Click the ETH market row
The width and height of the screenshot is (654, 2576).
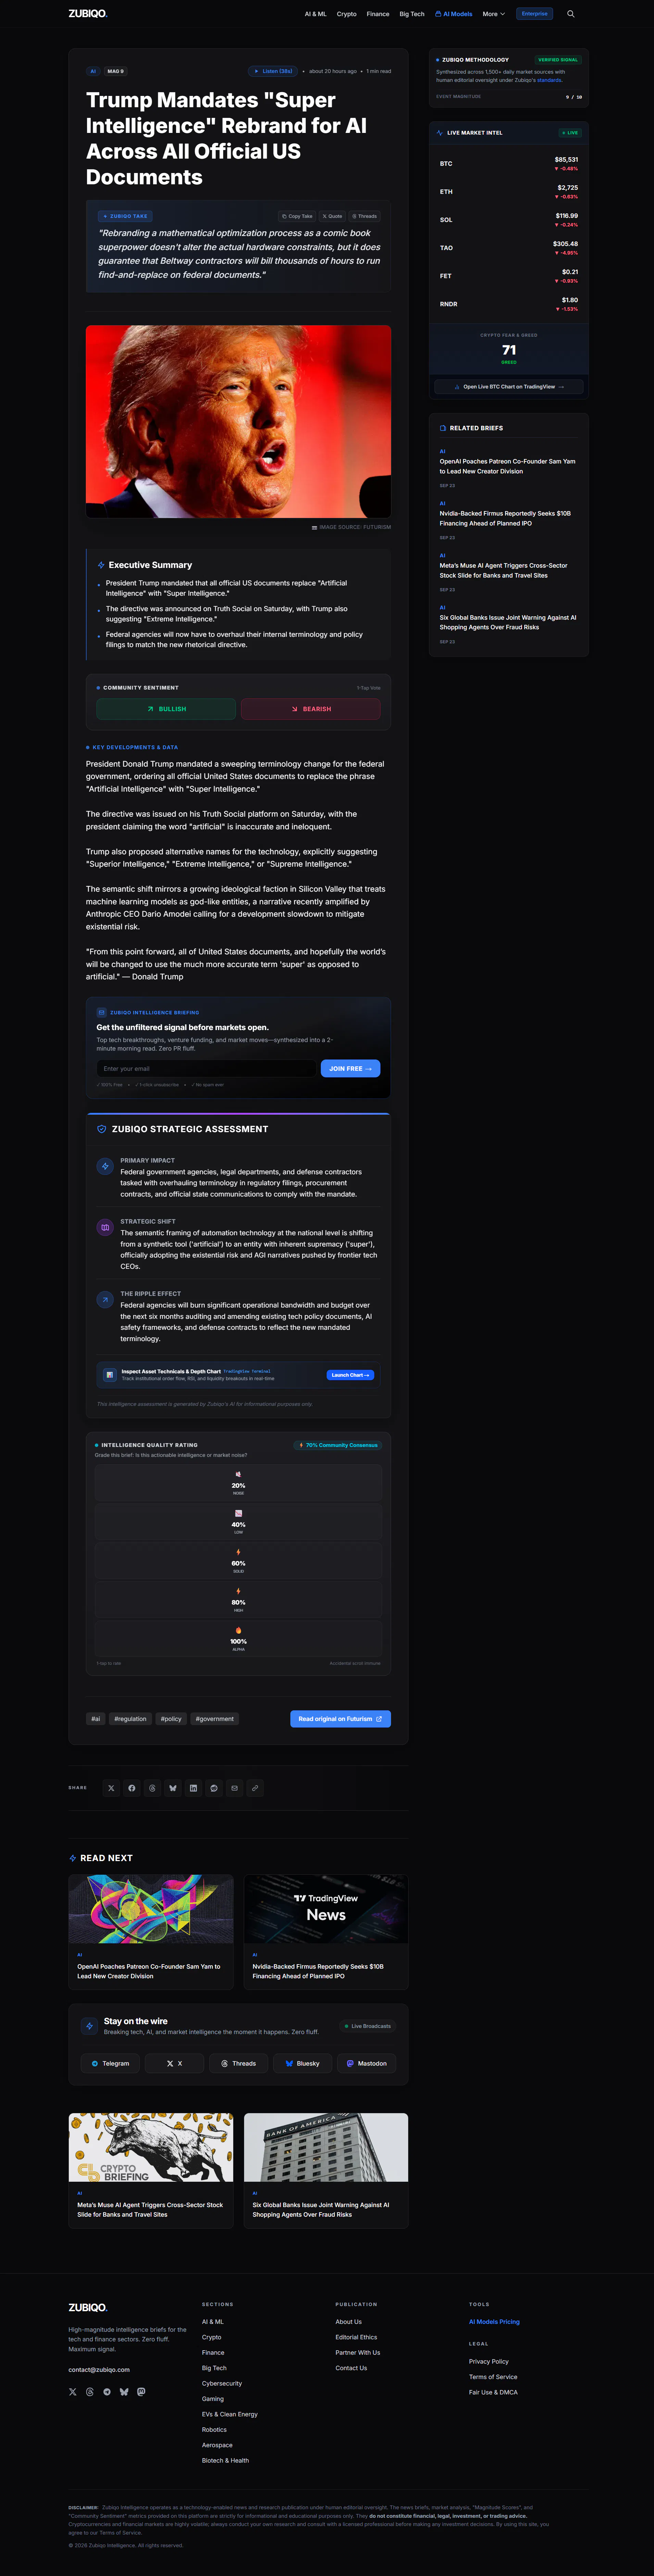509,191
